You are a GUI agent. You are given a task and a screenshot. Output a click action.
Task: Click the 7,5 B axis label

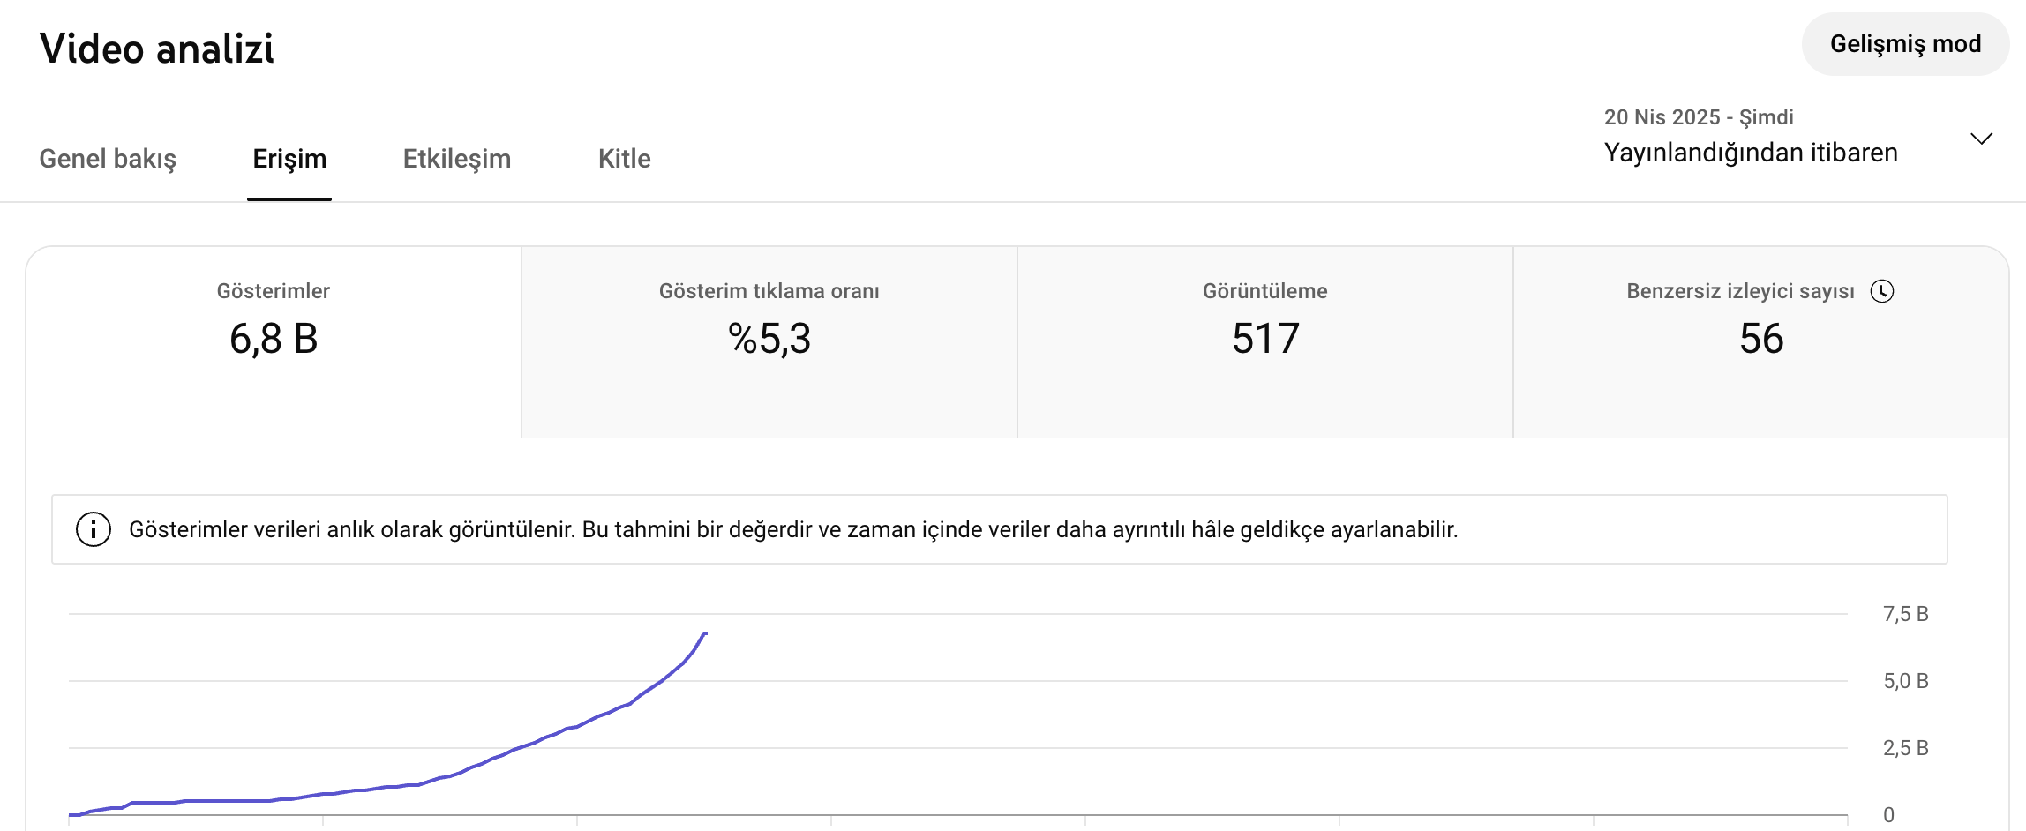[x=1905, y=614]
